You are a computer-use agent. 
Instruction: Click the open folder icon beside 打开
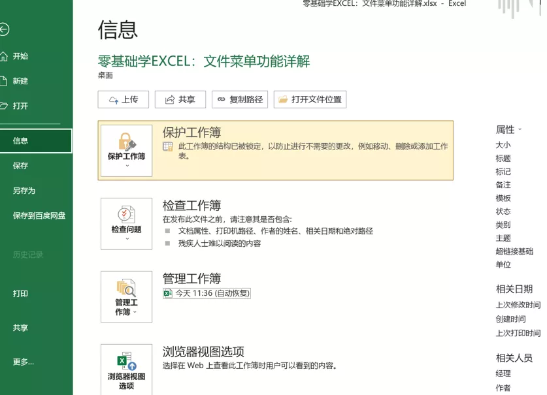click(3, 106)
